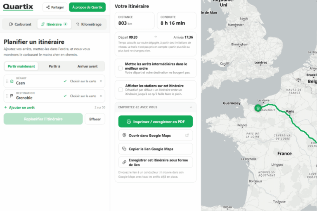317x211 pixels.
Task: Click Choisir sur la carte for Grenoble
Action: (x=83, y=96)
